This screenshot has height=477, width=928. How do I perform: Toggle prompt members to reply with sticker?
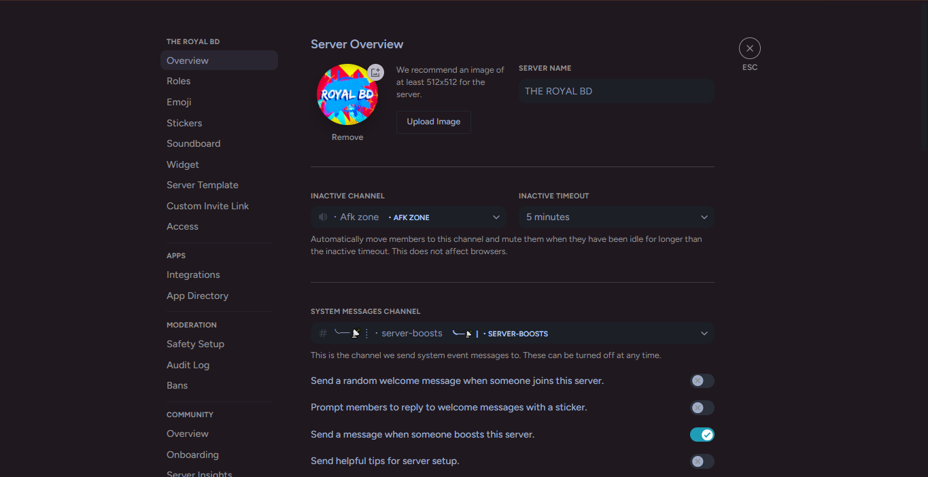coord(702,408)
